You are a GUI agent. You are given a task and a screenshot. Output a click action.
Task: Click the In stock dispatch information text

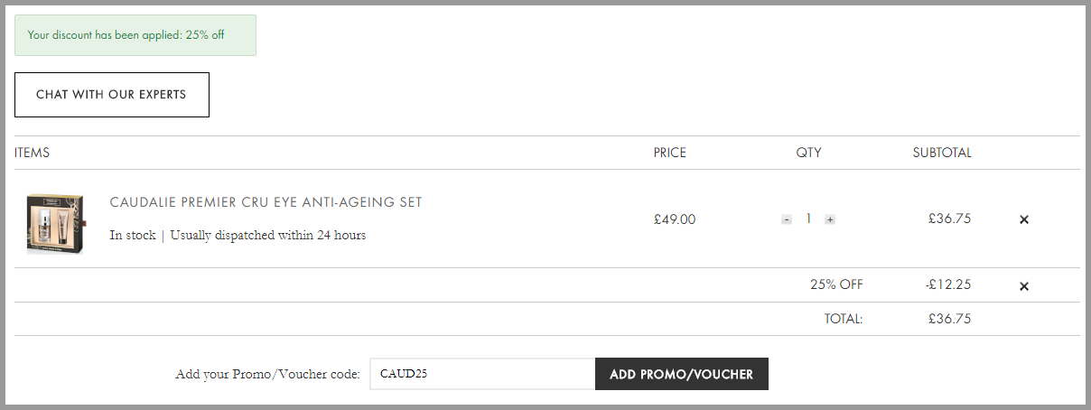tap(238, 236)
